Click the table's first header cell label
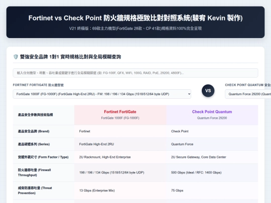Screen dimensions: 271x203 point(36,115)
